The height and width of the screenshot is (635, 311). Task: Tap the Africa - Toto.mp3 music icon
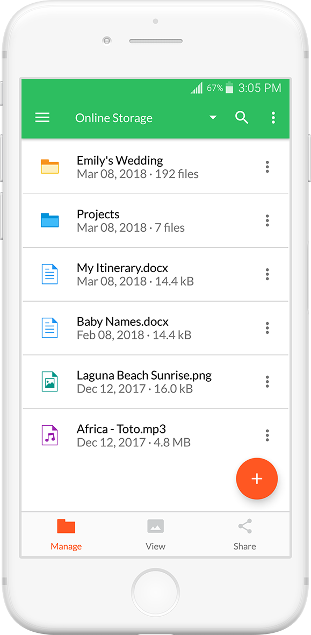pos(50,436)
